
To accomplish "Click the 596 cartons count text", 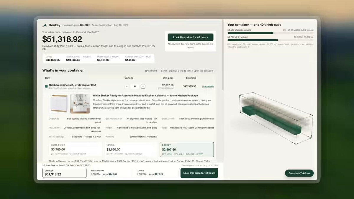I will pos(151,71).
